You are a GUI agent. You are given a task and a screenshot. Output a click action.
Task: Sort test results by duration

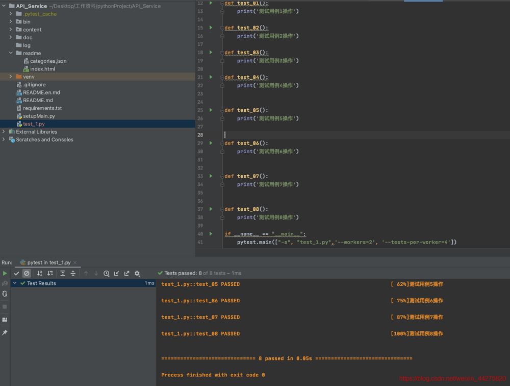[x=50, y=273]
